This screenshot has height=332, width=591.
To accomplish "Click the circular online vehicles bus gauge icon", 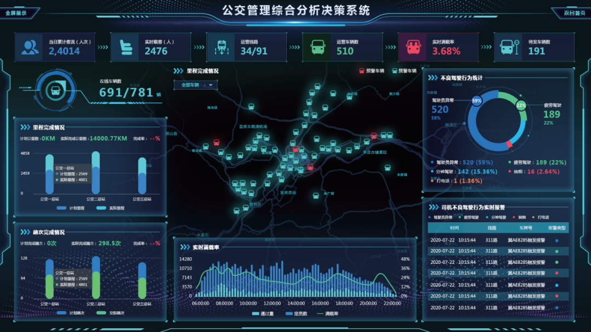I will [x=55, y=91].
